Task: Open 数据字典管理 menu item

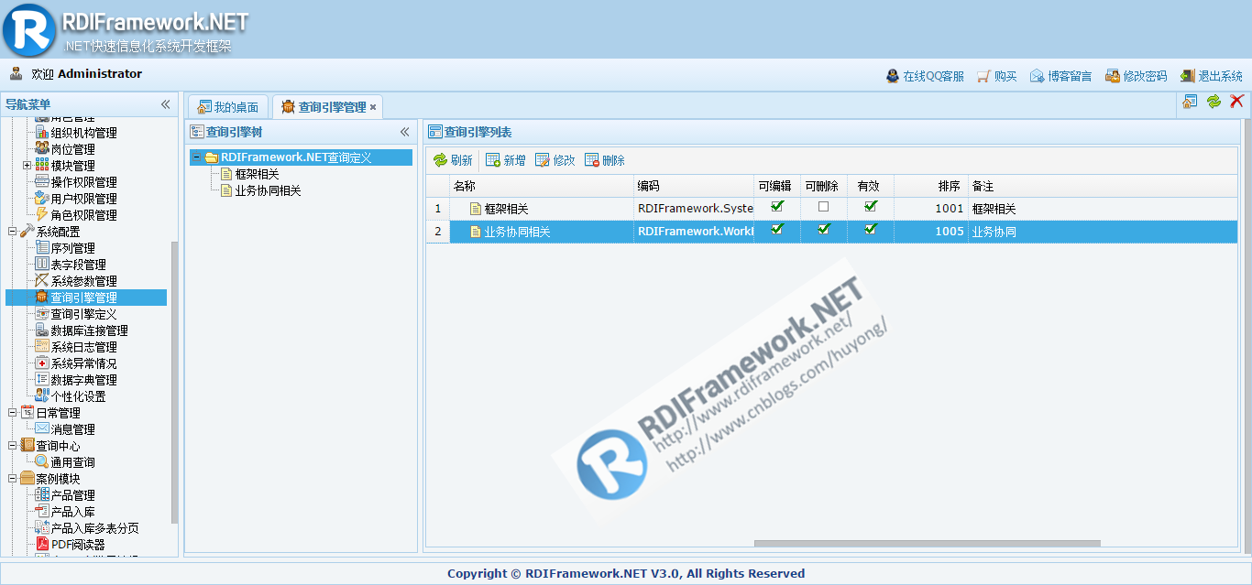Action: [83, 380]
